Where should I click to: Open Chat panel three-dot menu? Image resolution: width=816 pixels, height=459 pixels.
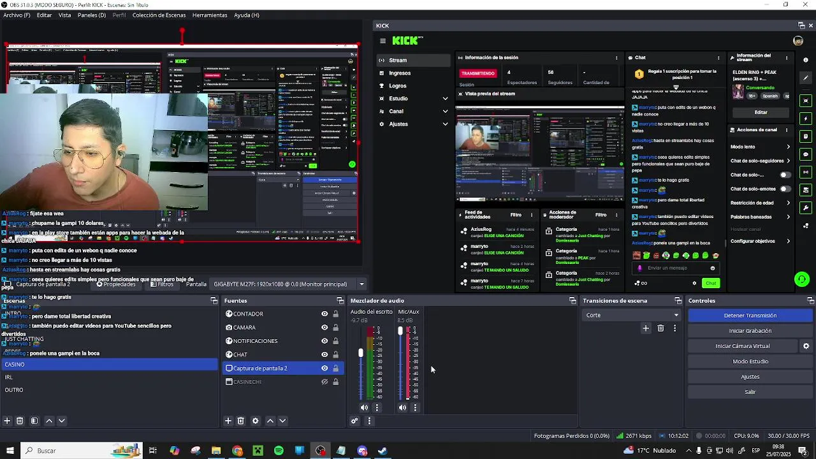pyautogui.click(x=718, y=57)
